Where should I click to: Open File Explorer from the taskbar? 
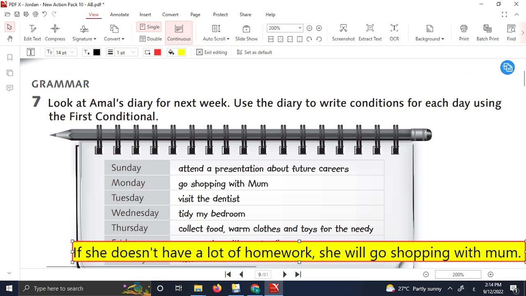pyautogui.click(x=198, y=288)
